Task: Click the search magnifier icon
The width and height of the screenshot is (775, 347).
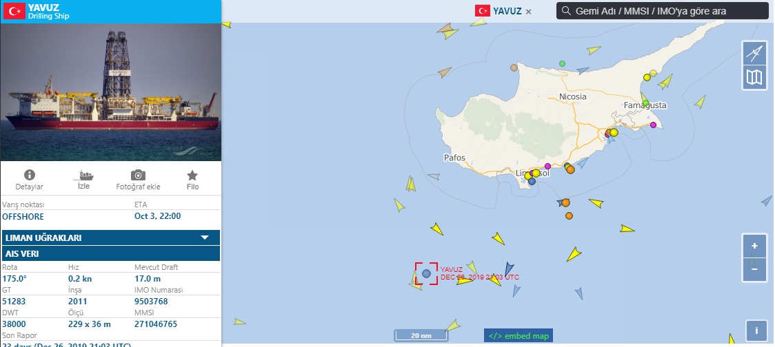Action: 566,11
